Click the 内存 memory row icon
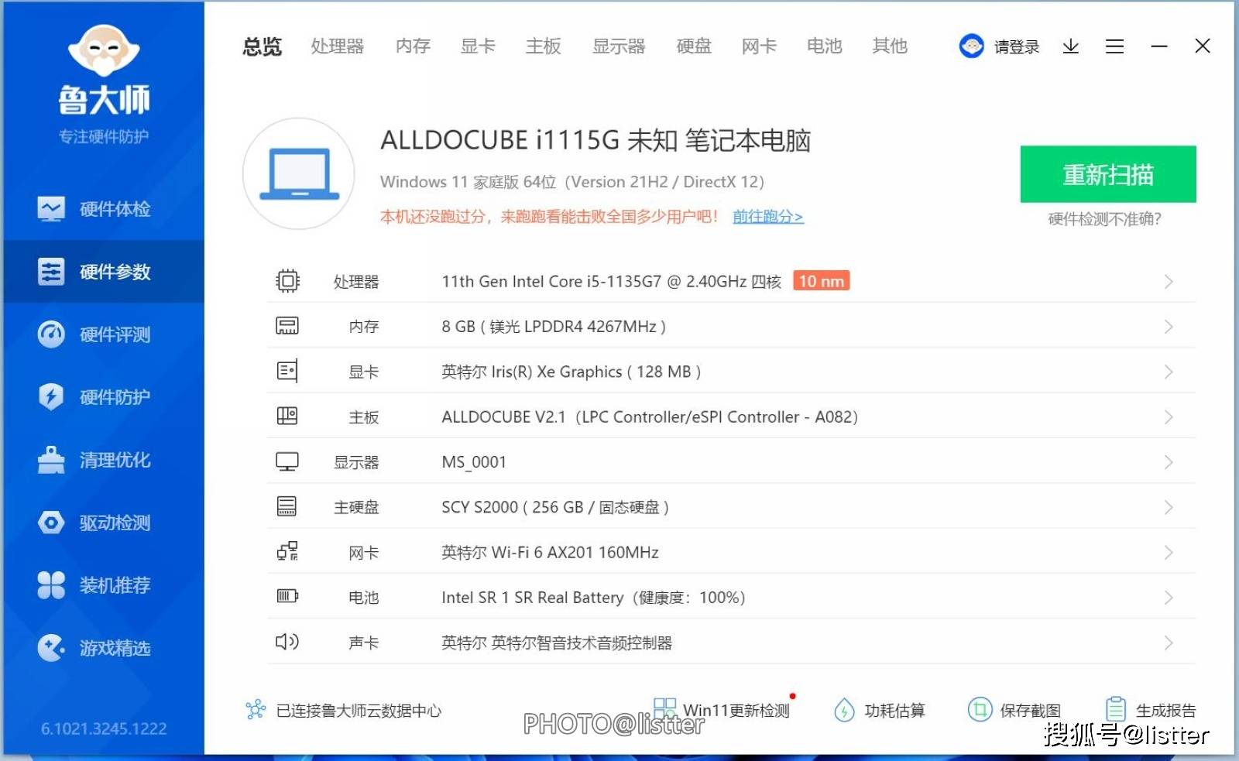This screenshot has height=761, width=1239. pyautogui.click(x=287, y=326)
